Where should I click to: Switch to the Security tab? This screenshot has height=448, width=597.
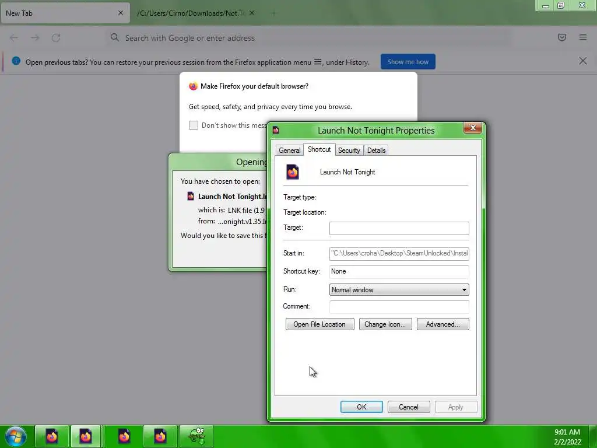349,150
